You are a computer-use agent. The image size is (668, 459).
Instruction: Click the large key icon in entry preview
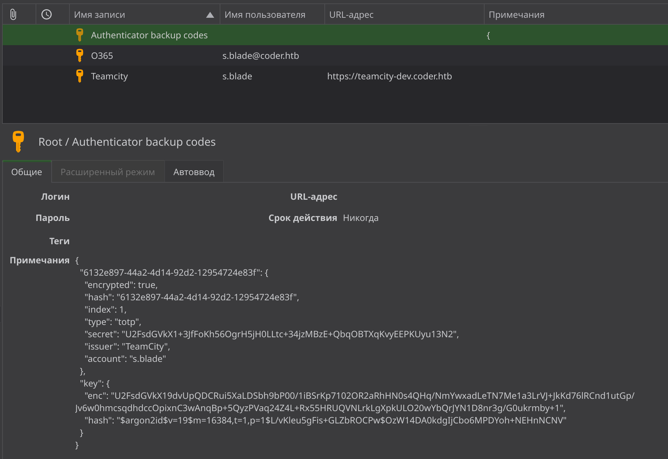[18, 141]
